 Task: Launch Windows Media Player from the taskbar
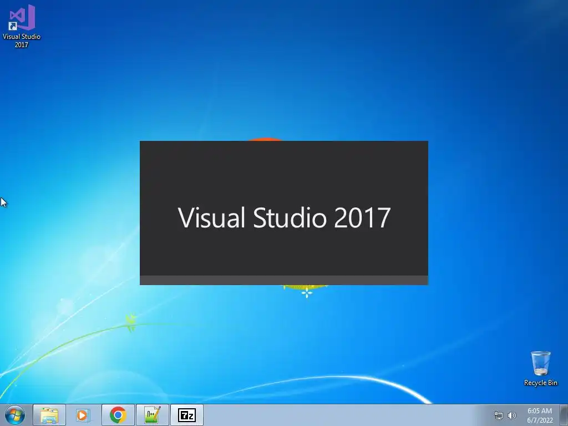pyautogui.click(x=83, y=415)
